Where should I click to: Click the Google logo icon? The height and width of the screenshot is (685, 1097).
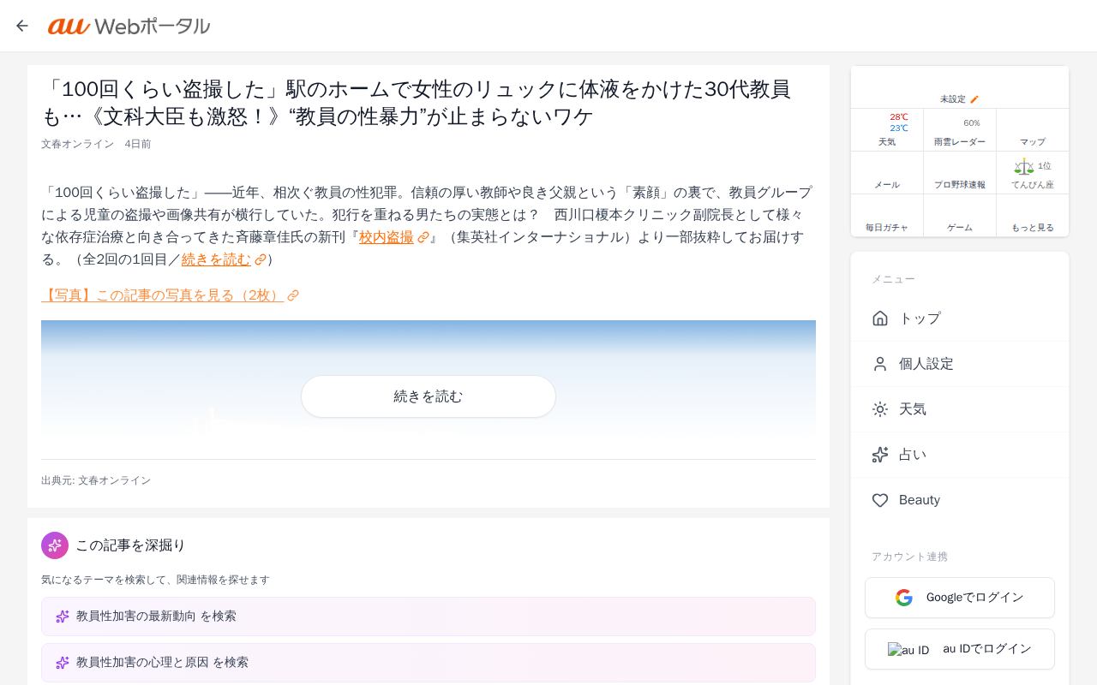(904, 598)
